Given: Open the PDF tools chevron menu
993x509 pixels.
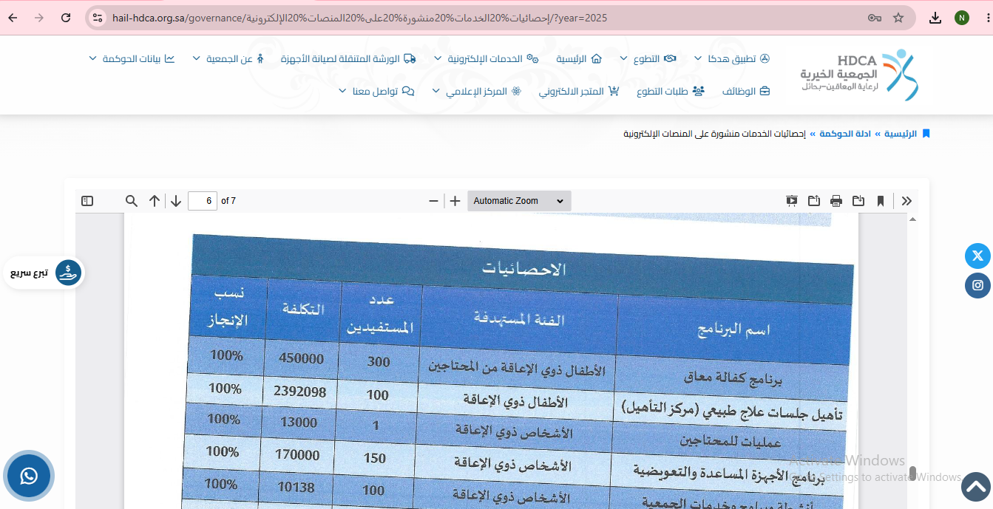Looking at the screenshot, I should (907, 201).
